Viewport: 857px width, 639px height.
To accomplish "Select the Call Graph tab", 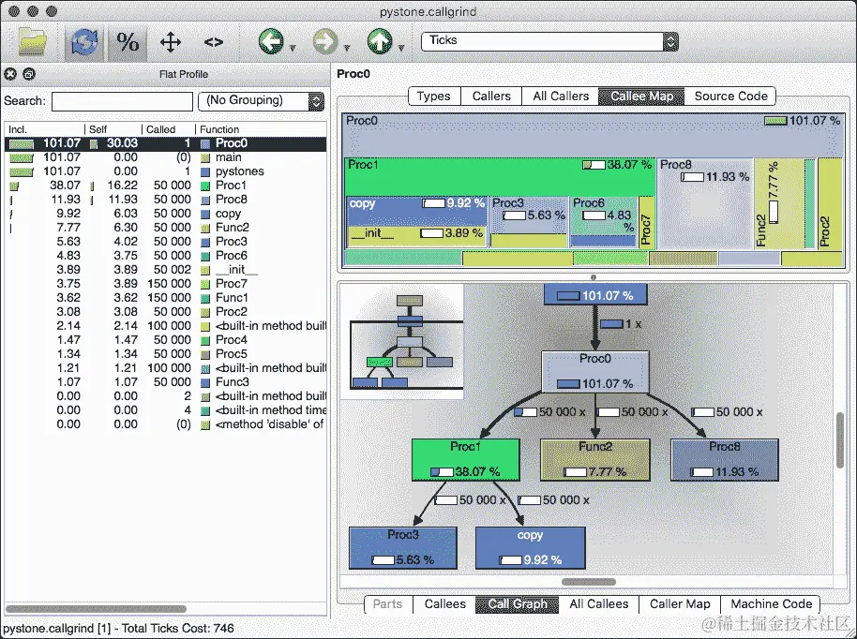I will (x=517, y=604).
